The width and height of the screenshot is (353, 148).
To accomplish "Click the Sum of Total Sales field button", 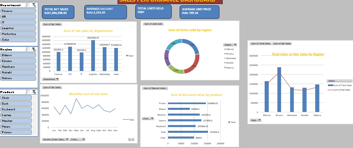I will click(261, 43).
